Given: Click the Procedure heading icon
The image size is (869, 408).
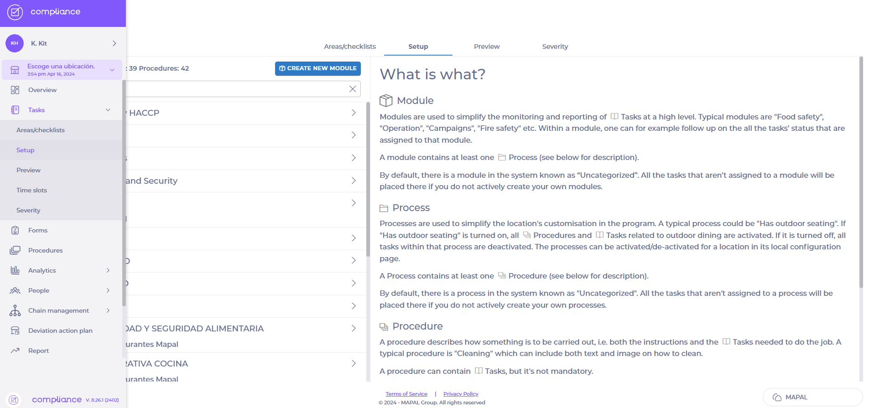Looking at the screenshot, I should [384, 327].
